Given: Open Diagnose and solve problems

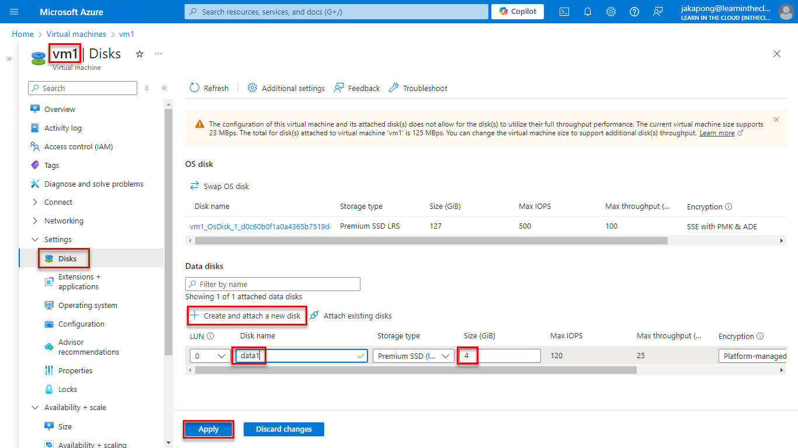Looking at the screenshot, I should [x=93, y=184].
